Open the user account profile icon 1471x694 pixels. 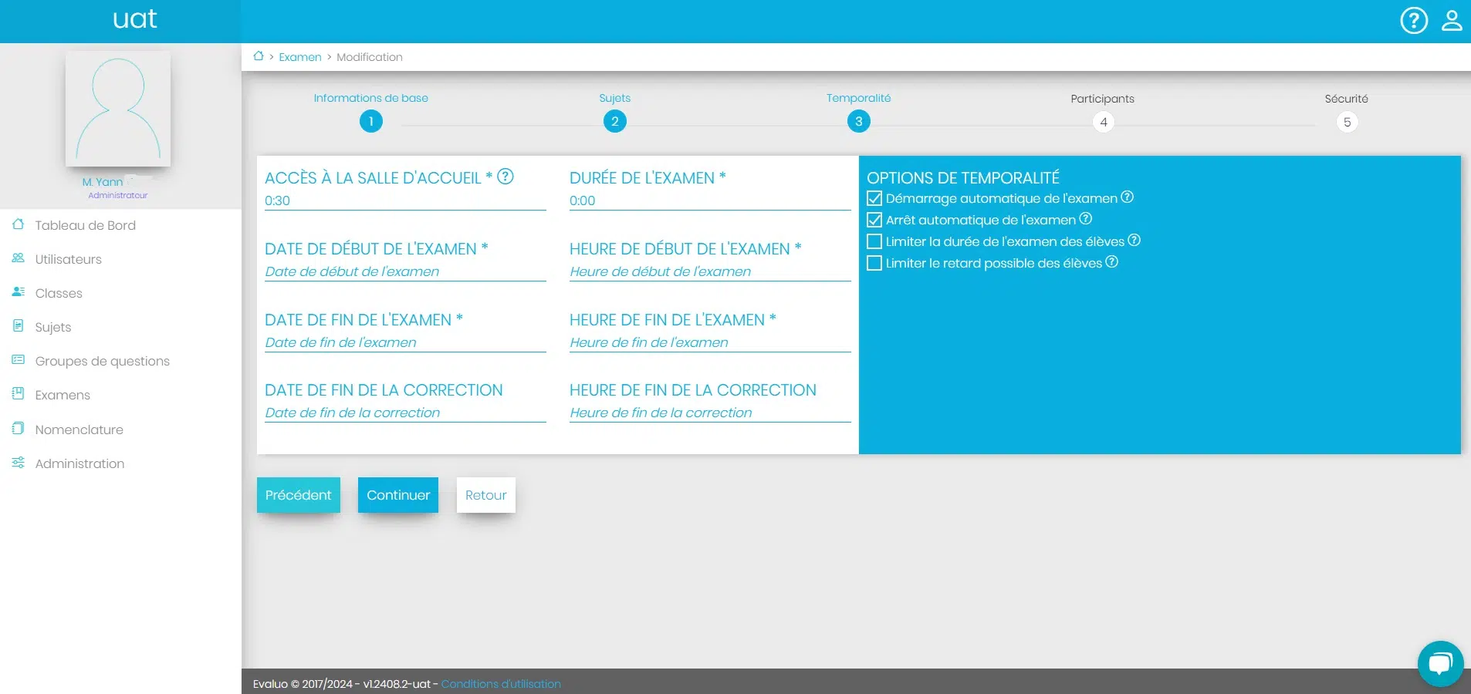(x=1451, y=21)
